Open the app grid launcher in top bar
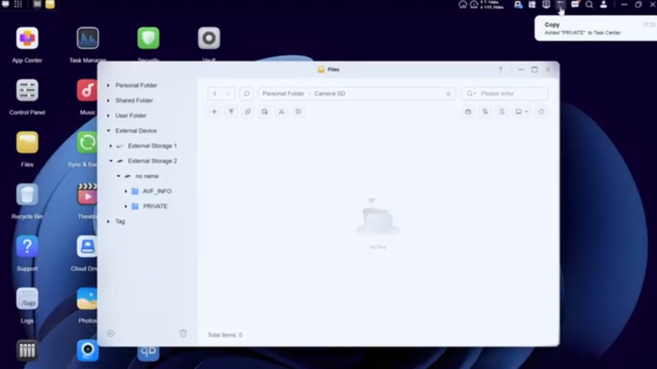This screenshot has width=657, height=369. click(18, 5)
